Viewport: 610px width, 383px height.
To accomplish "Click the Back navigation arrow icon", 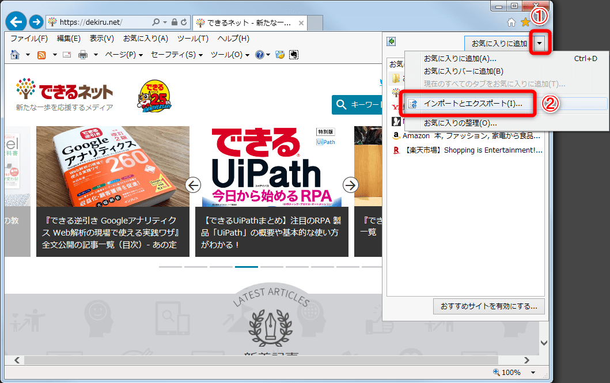I will pyautogui.click(x=15, y=21).
